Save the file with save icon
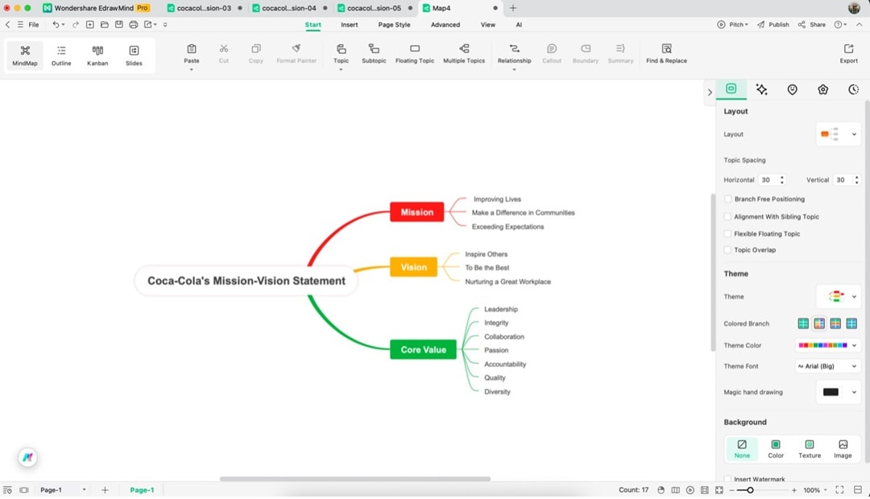Viewport: 870px width, 499px height. pos(118,24)
